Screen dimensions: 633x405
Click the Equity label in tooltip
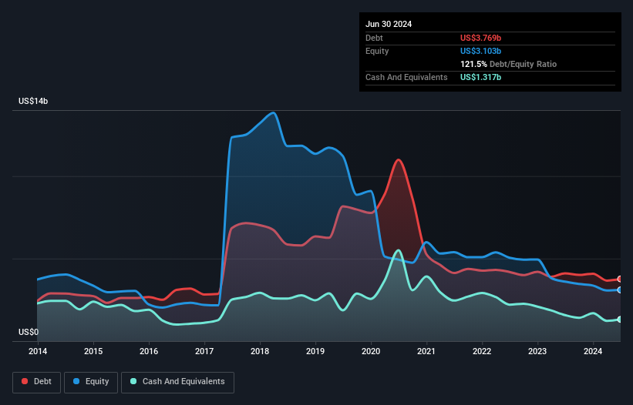point(377,51)
